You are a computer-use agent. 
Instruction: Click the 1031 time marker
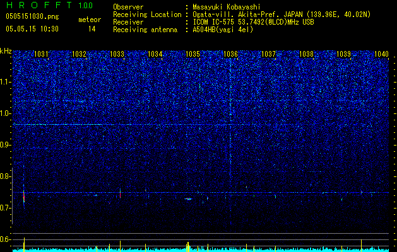point(41,54)
